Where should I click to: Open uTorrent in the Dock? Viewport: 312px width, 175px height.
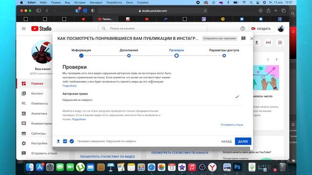click(80, 167)
